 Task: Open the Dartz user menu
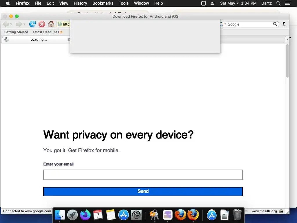(x=266, y=3)
